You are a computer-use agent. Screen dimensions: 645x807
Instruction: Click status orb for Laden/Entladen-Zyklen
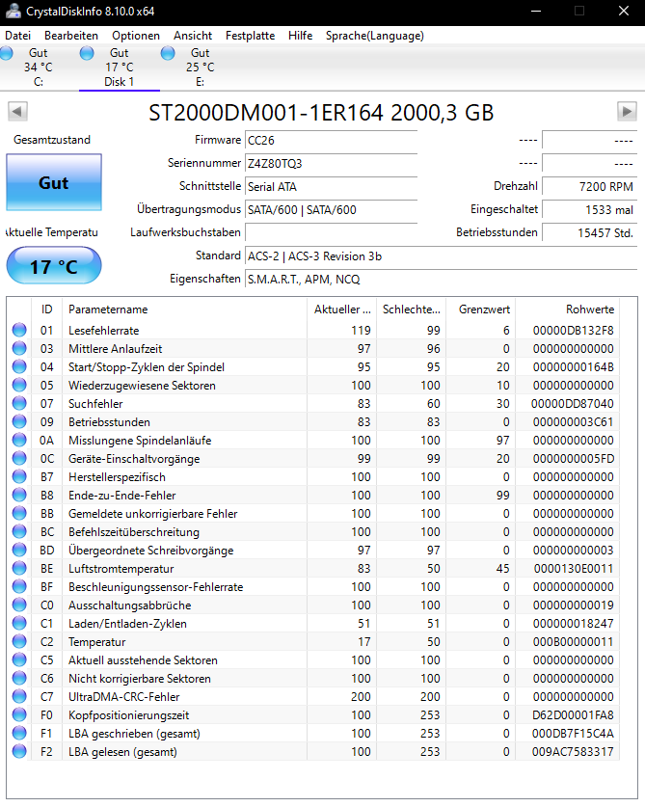pyautogui.click(x=19, y=623)
